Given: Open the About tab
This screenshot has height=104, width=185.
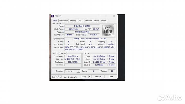Looking at the screenshot, I should [x=103, y=21].
